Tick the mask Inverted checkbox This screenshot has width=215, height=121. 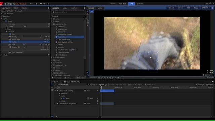click(x=49, y=24)
